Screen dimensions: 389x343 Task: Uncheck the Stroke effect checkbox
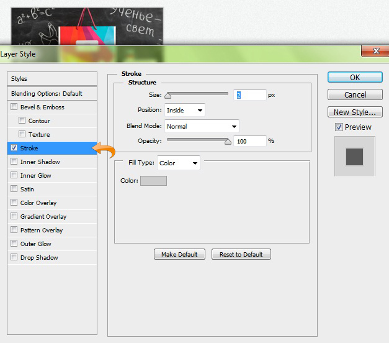click(x=14, y=149)
